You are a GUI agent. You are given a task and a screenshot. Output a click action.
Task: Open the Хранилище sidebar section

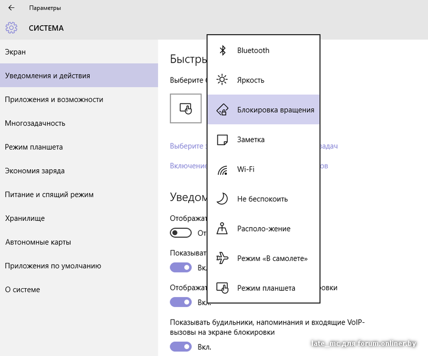pyautogui.click(x=25, y=218)
